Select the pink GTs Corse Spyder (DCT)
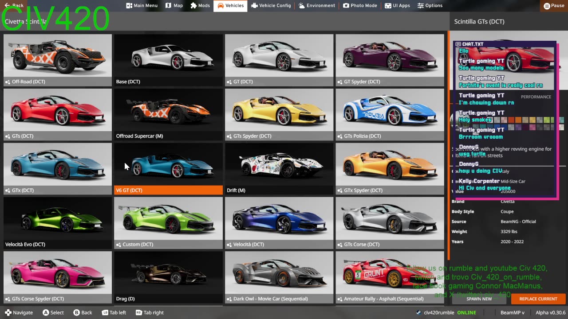The image size is (568, 319). click(58, 277)
